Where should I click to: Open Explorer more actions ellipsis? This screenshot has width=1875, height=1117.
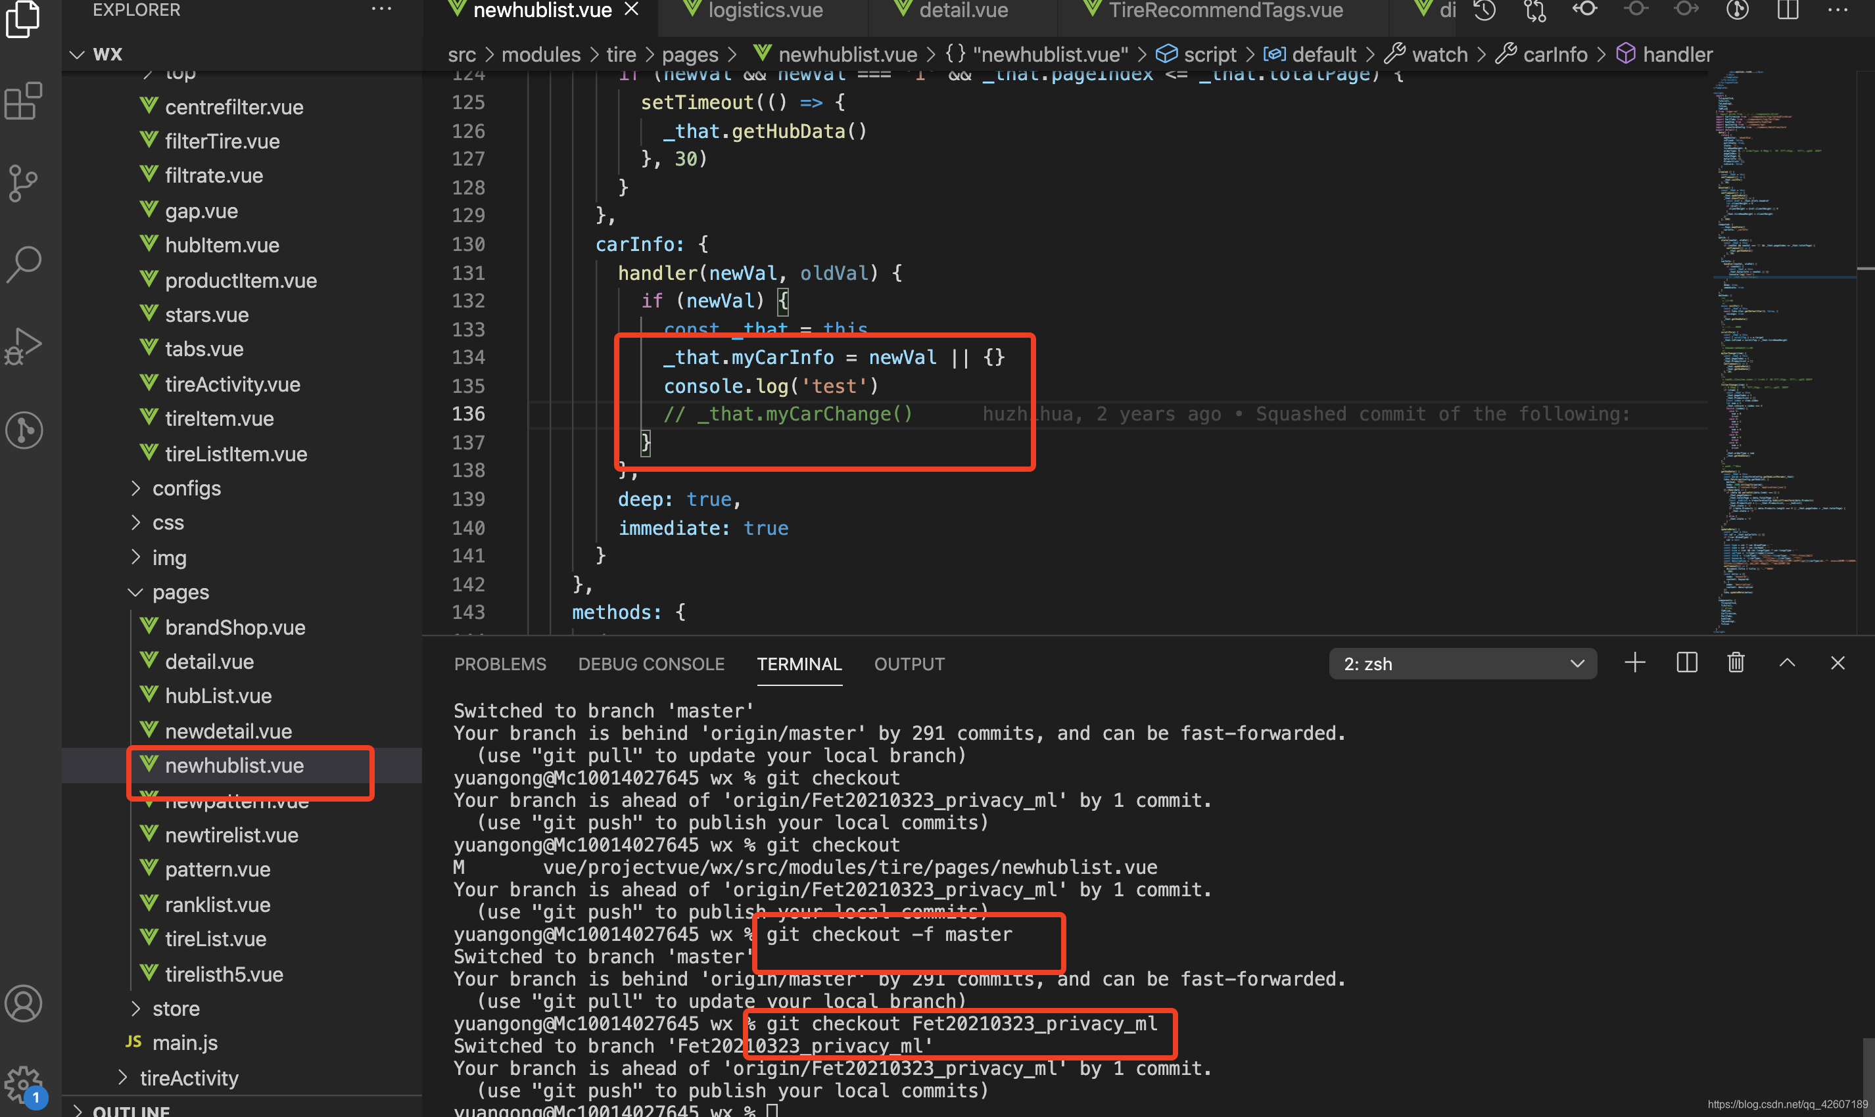[x=381, y=10]
